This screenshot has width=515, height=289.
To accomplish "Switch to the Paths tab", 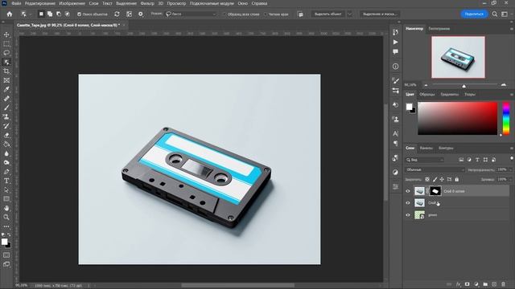I will [446, 148].
